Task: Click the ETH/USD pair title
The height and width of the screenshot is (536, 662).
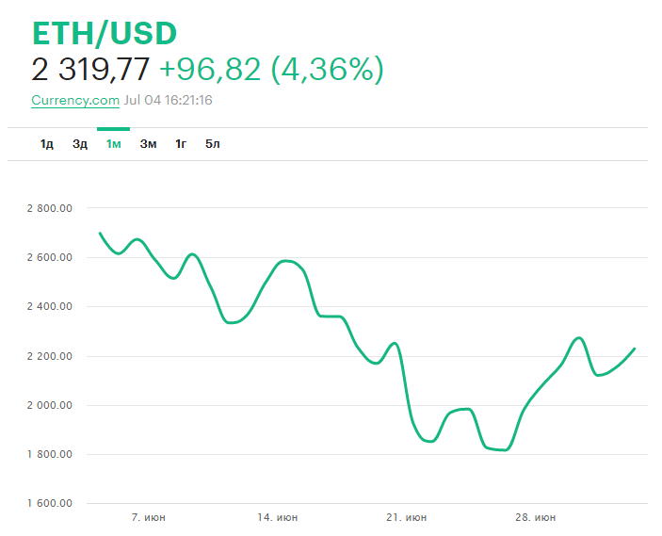Action: (105, 33)
